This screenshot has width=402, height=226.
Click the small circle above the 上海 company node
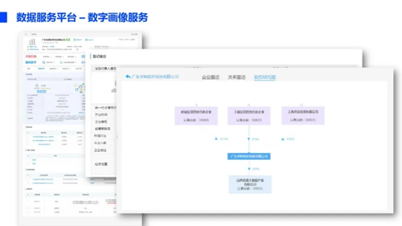tap(301, 105)
